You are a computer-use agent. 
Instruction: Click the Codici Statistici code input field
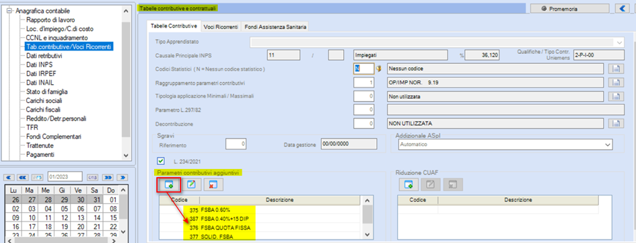coord(363,69)
